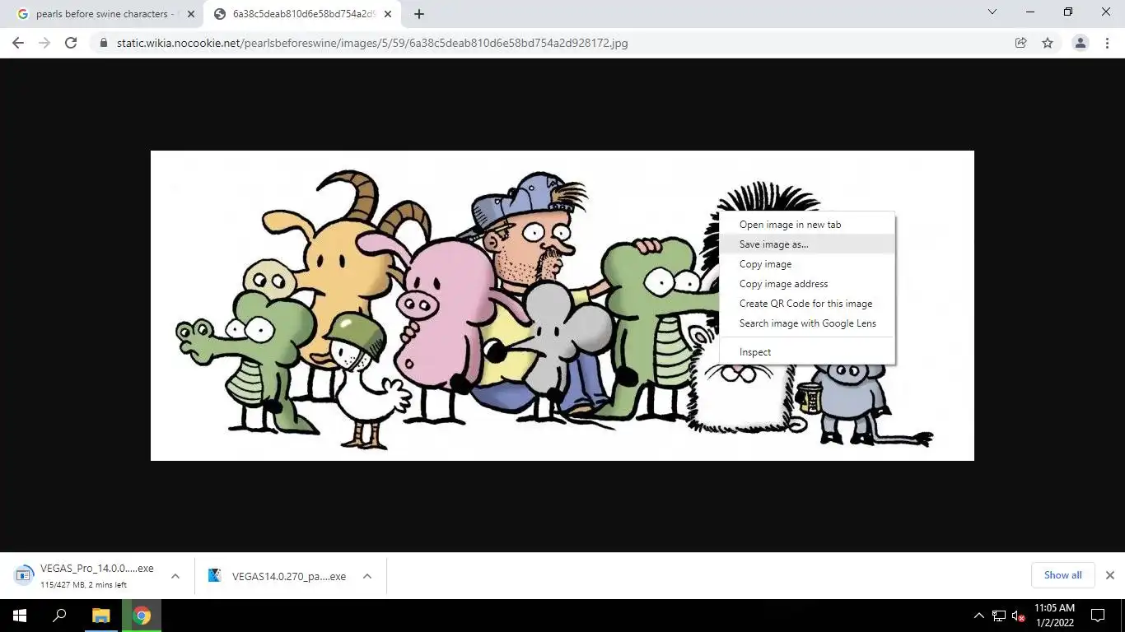1125x632 pixels.
Task: Click Show all downloads button
Action: pos(1062,575)
